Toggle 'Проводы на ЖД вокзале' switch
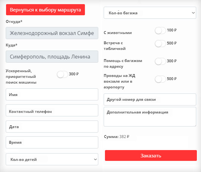 [160, 79]
